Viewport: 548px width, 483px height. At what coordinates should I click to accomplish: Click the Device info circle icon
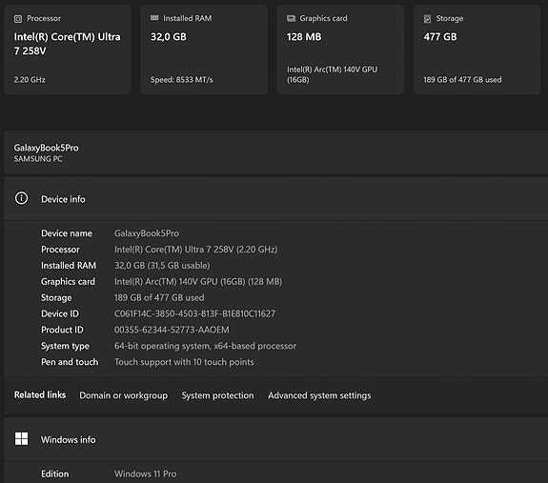pos(21,198)
